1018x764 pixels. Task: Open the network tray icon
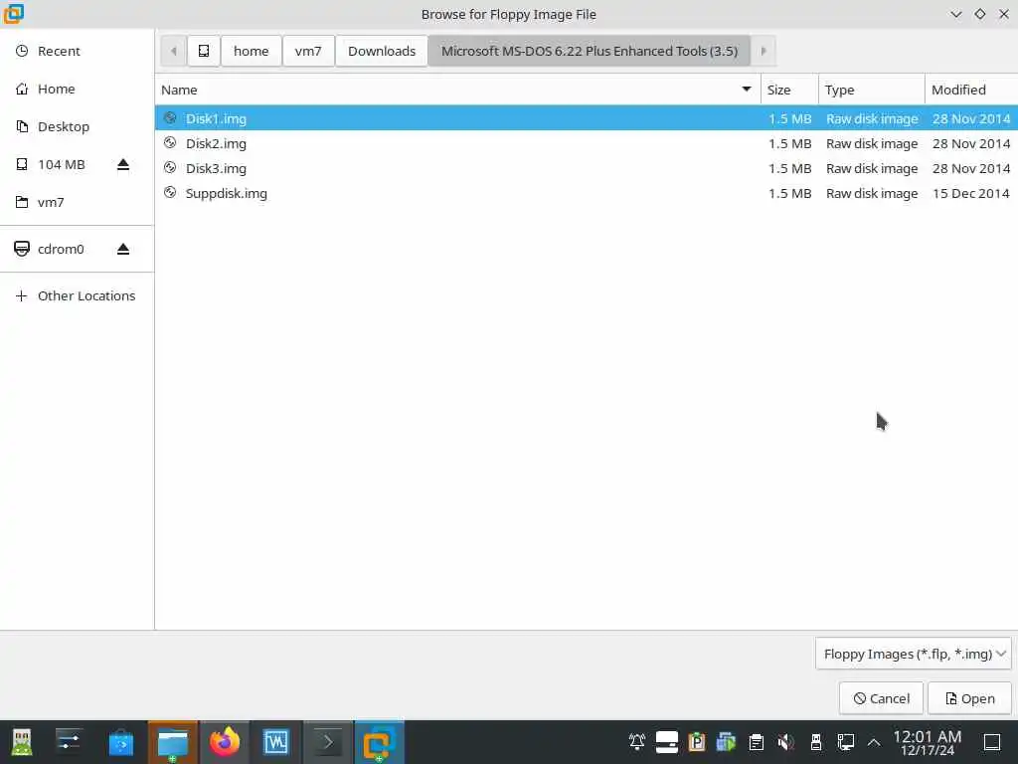846,741
